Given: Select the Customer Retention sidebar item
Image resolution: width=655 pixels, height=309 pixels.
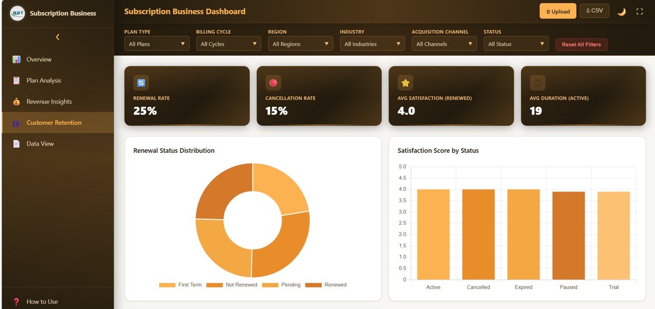Looking at the screenshot, I should (54, 123).
